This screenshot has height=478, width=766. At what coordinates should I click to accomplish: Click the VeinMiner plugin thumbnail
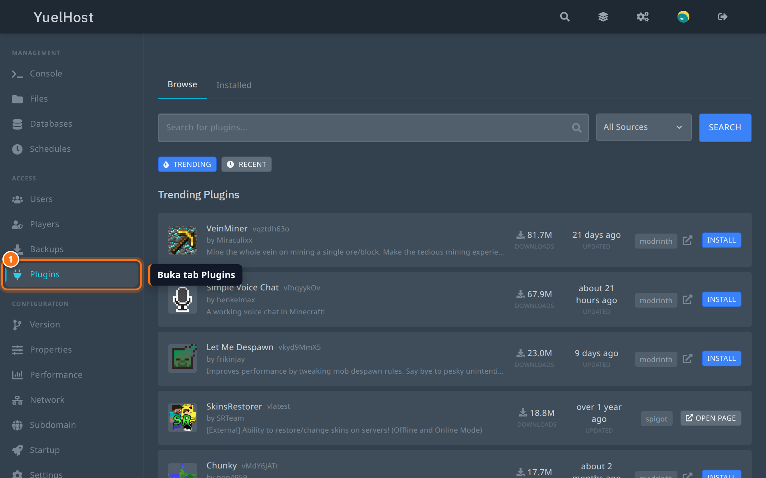pyautogui.click(x=182, y=240)
